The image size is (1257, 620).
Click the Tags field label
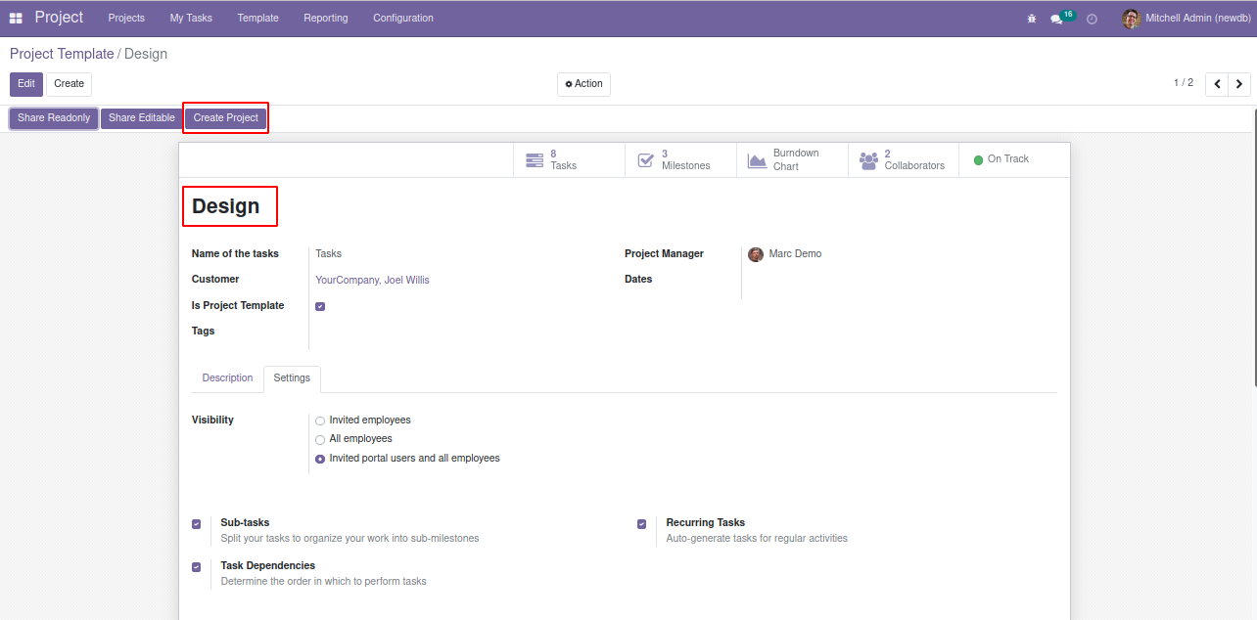[x=204, y=332]
